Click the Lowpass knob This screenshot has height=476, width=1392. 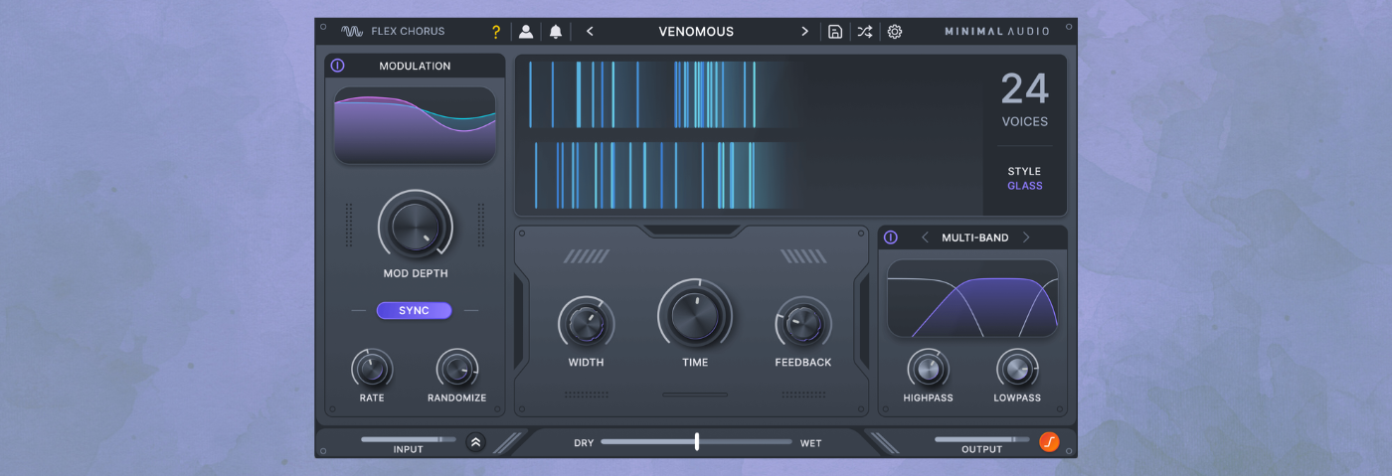1017,370
